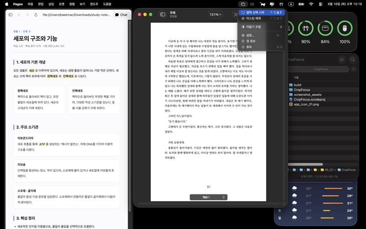The width and height of the screenshot is (366, 229).
Task: Click the Finder horizontal scrollbar
Action: pos(305,164)
